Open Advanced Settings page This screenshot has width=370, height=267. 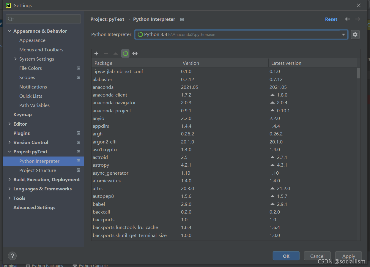(x=34, y=207)
